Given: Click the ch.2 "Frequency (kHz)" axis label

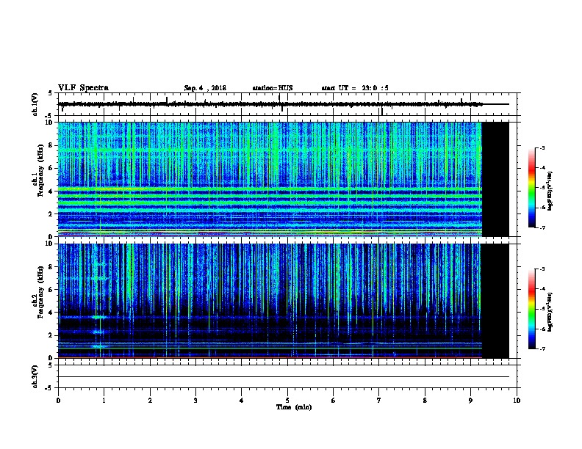Looking at the screenshot, I should pos(40,292).
